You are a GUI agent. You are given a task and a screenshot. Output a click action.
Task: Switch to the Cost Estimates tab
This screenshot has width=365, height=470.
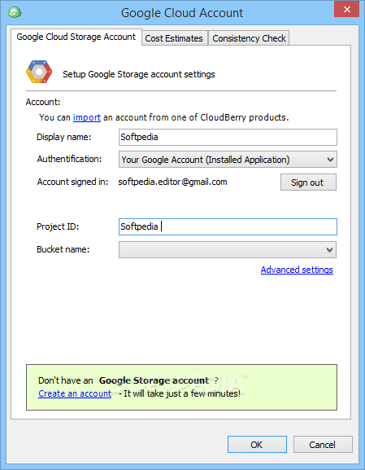(x=174, y=38)
